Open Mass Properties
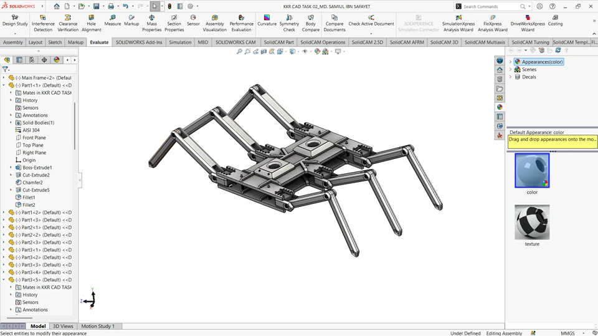598x336 pixels. pos(152,23)
